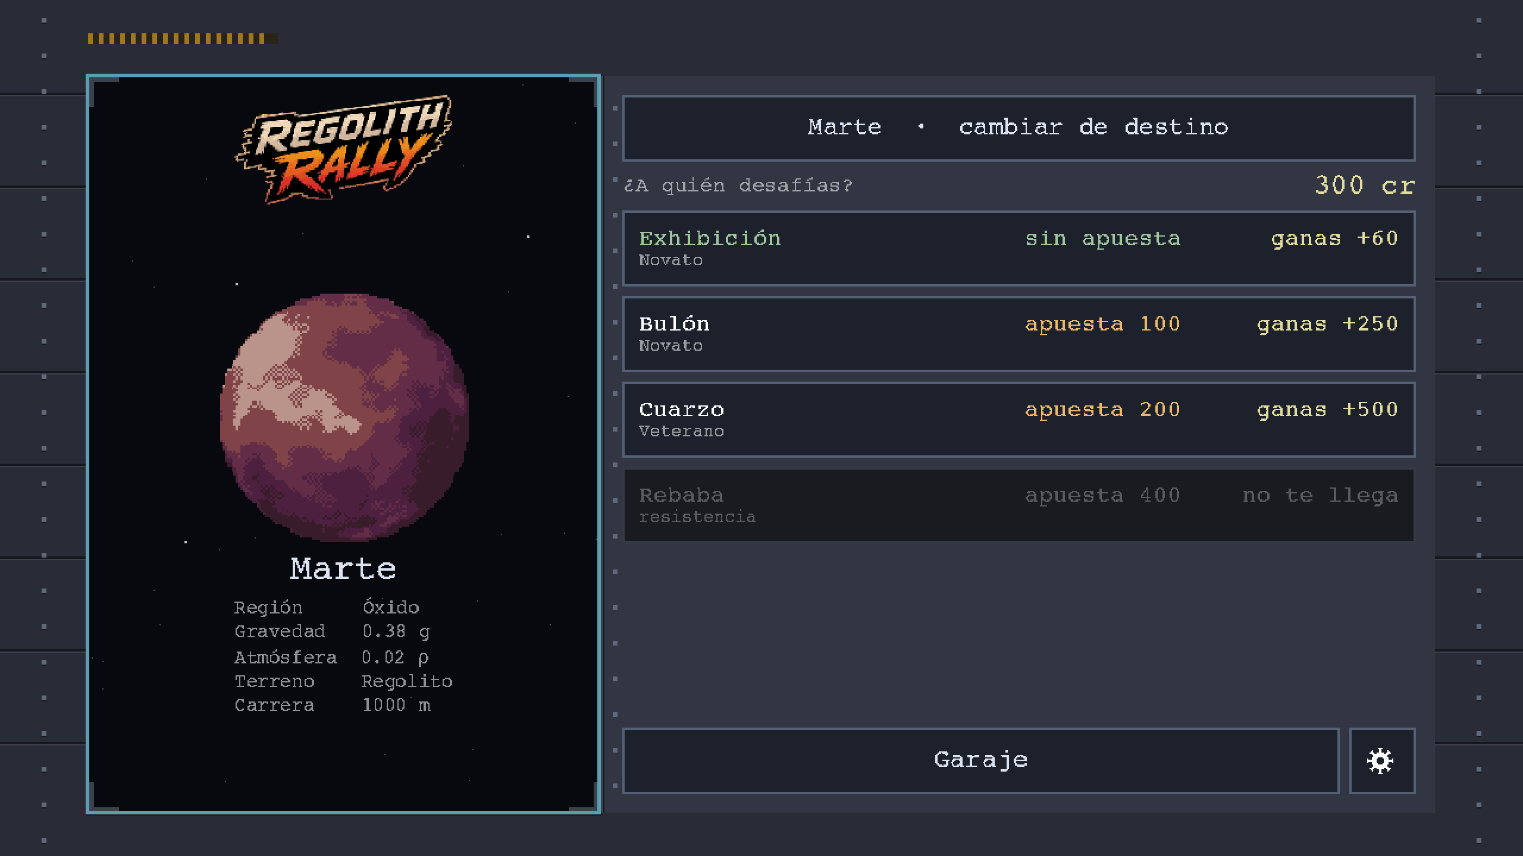Click "sin apuesta" on Exhibición row
The width and height of the screenshot is (1523, 856).
1102,239
